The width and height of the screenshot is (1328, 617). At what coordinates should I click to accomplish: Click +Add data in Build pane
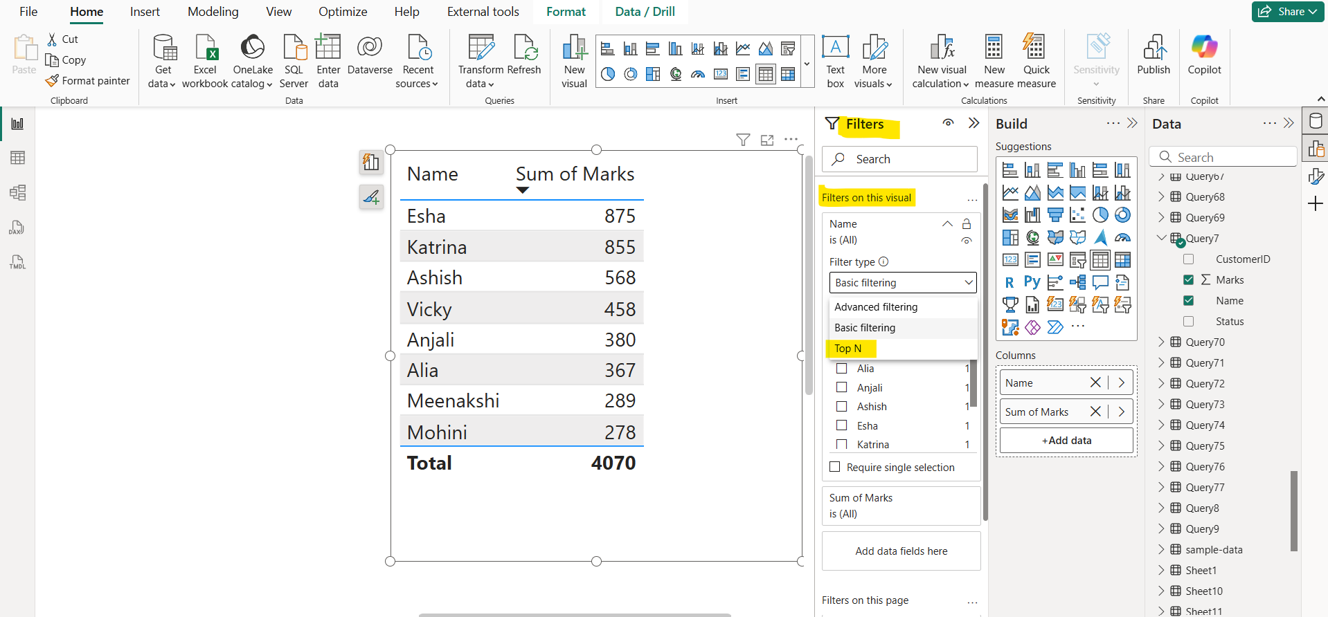[x=1066, y=441]
